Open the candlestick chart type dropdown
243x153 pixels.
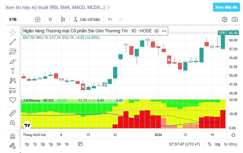63,19
